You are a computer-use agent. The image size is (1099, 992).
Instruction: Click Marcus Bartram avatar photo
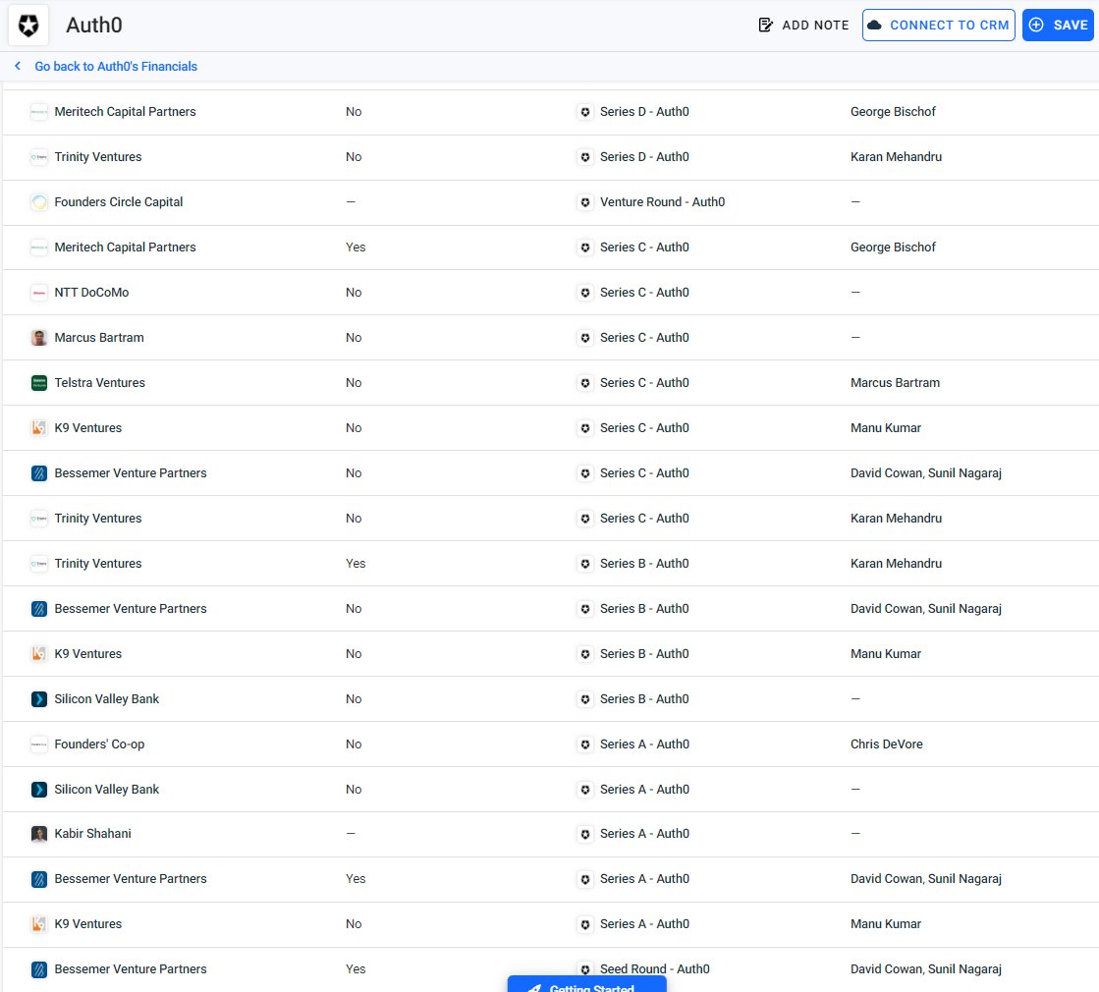click(39, 338)
